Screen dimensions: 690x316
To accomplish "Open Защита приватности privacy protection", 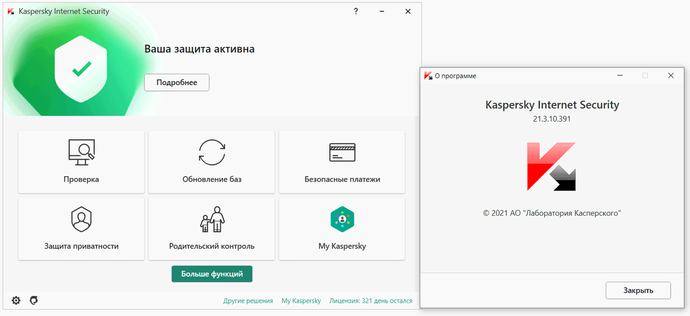I will (x=81, y=229).
